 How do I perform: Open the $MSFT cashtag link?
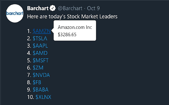coord(41,61)
